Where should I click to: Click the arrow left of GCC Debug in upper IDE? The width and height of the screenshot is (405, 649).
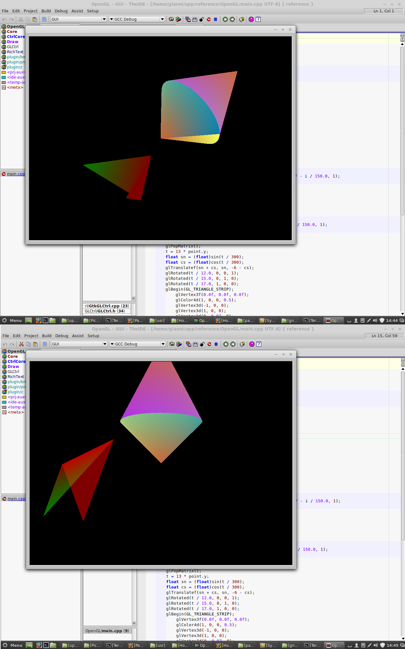coord(111,19)
